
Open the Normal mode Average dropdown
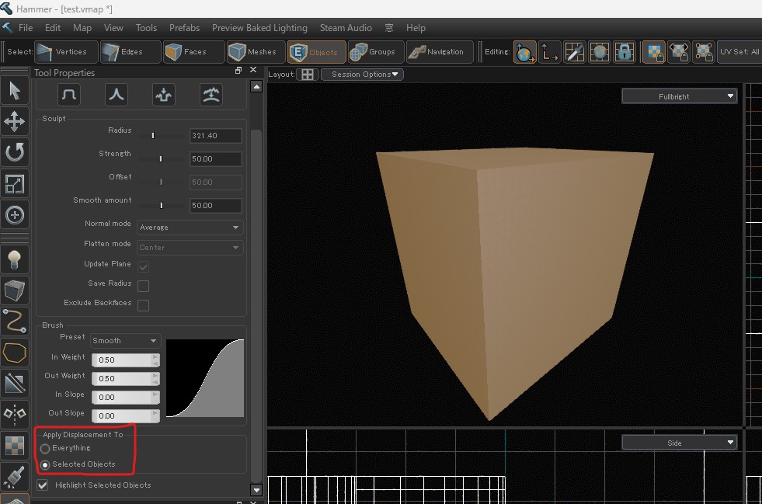(190, 228)
